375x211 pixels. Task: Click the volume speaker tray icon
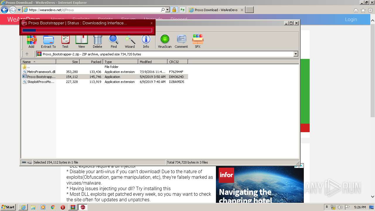[340, 207]
